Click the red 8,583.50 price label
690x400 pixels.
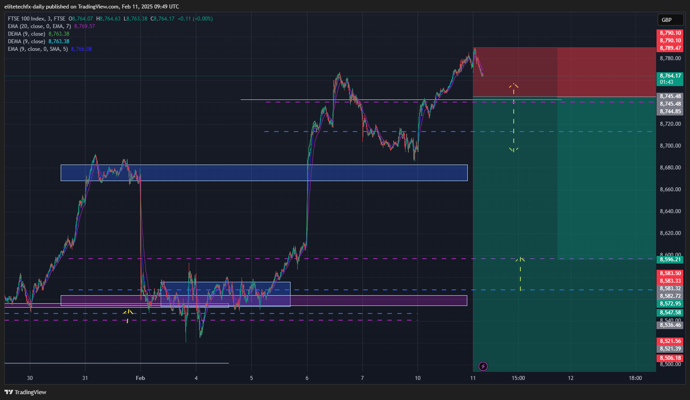(x=670, y=273)
